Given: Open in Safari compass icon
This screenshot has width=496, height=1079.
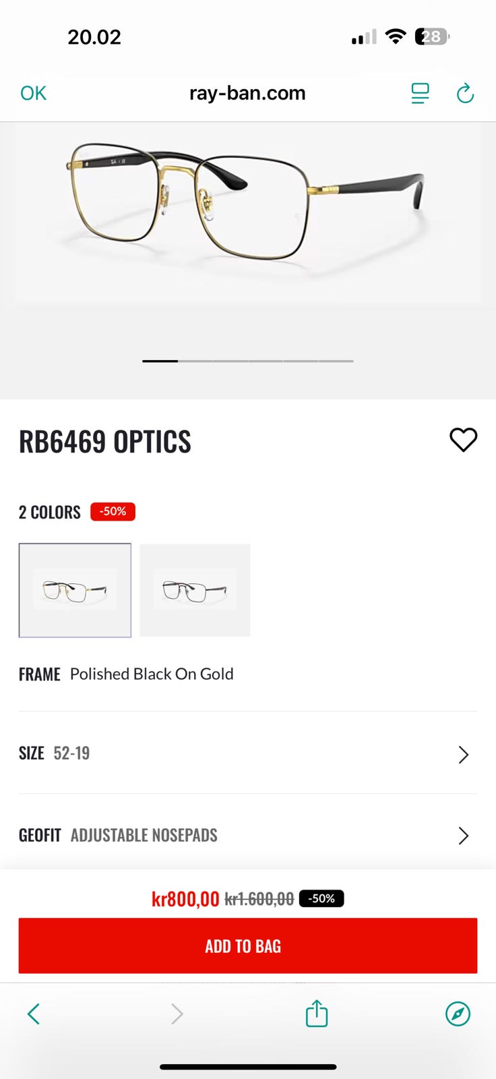Looking at the screenshot, I should 458,1014.
